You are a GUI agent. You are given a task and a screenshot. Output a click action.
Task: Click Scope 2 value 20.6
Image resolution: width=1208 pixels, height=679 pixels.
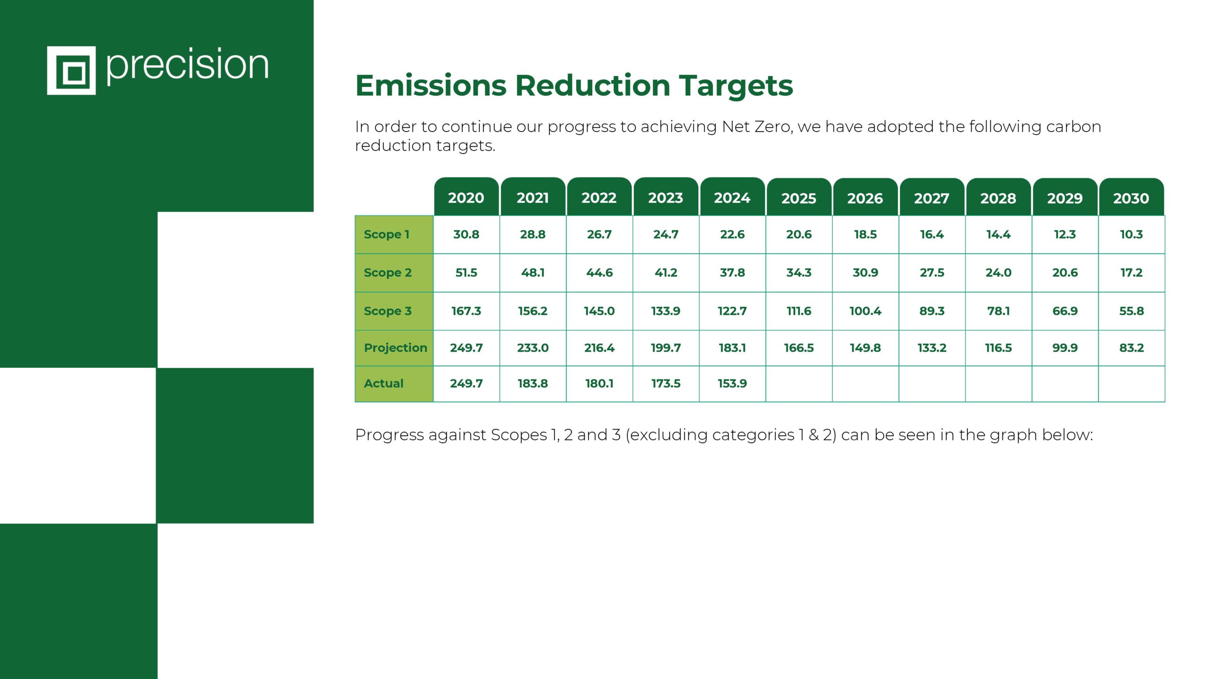(x=1065, y=273)
